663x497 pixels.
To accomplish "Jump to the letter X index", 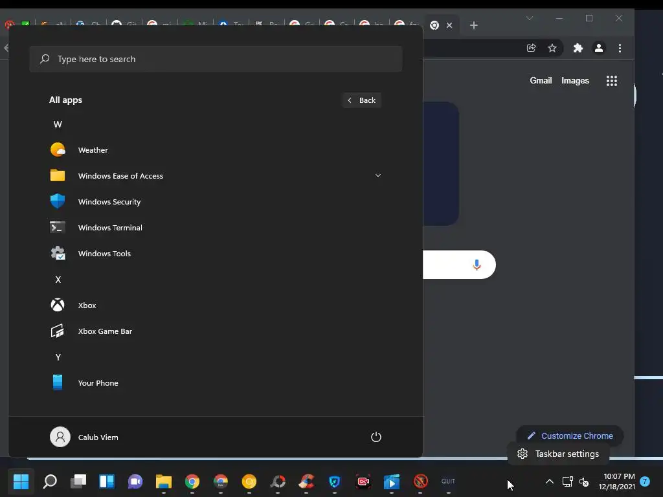I will [x=58, y=280].
